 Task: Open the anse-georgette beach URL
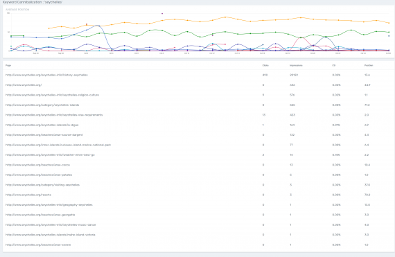(40, 215)
